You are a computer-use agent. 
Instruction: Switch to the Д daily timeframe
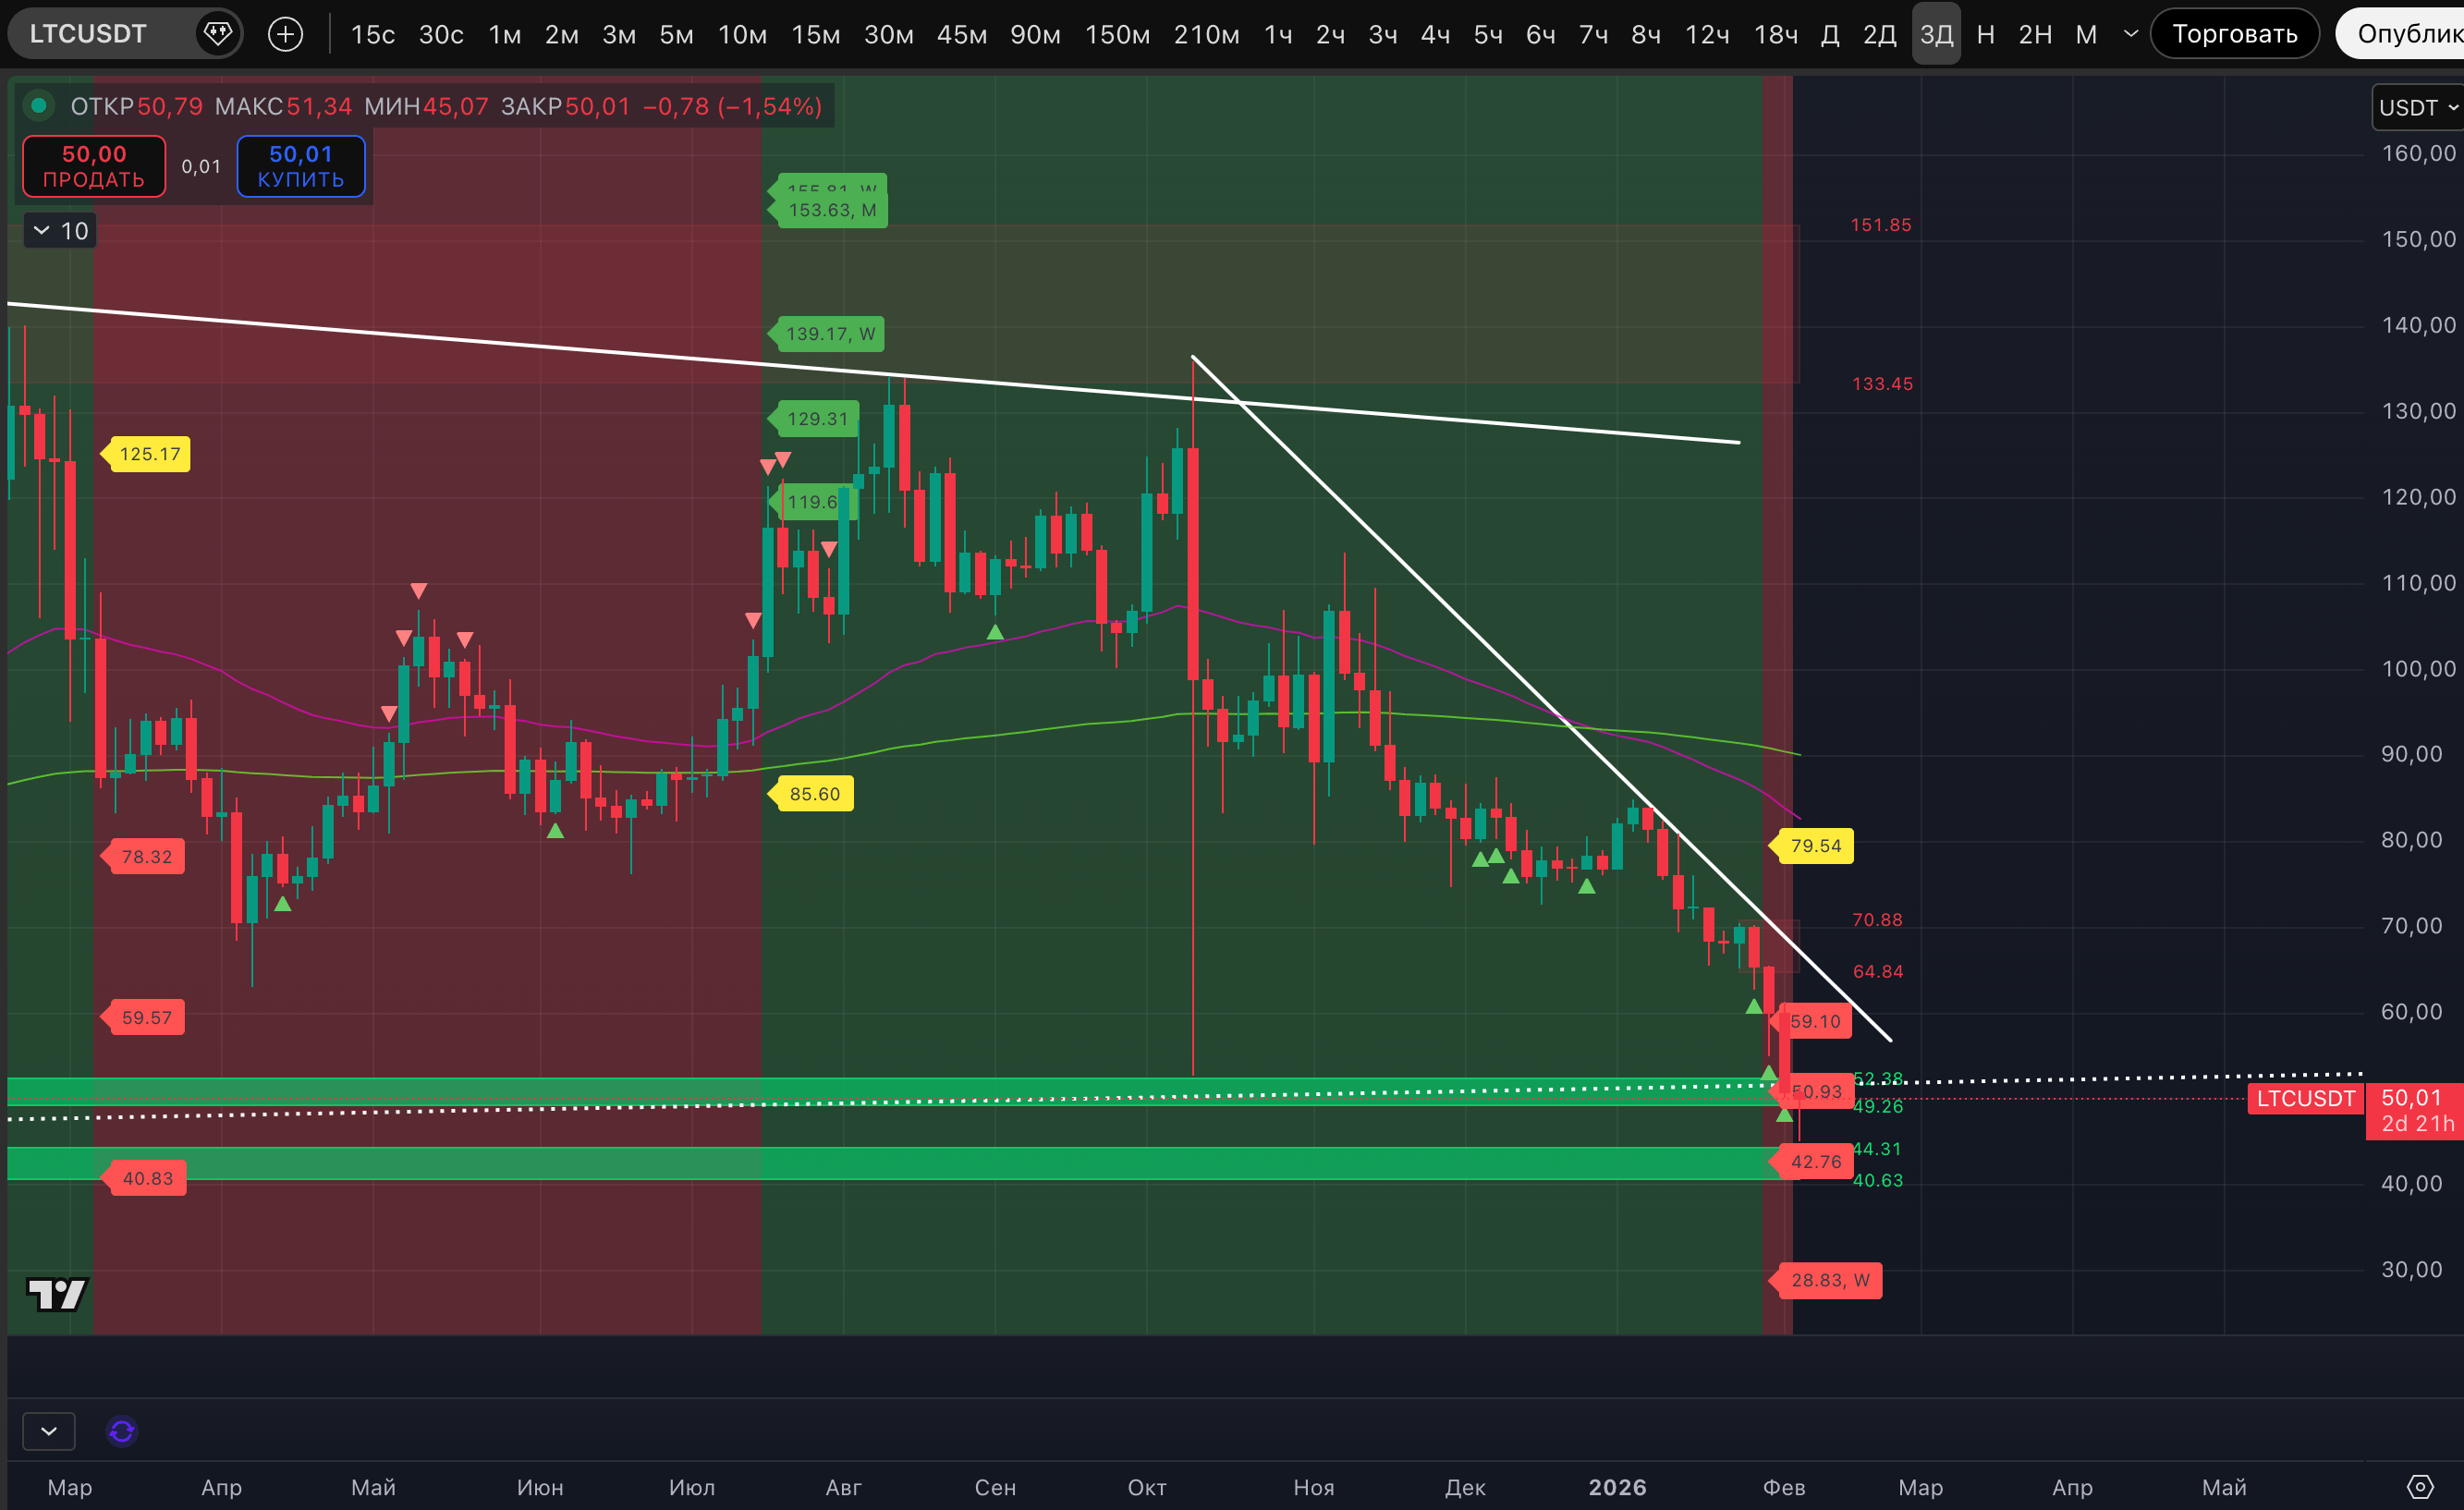pos(1829,34)
